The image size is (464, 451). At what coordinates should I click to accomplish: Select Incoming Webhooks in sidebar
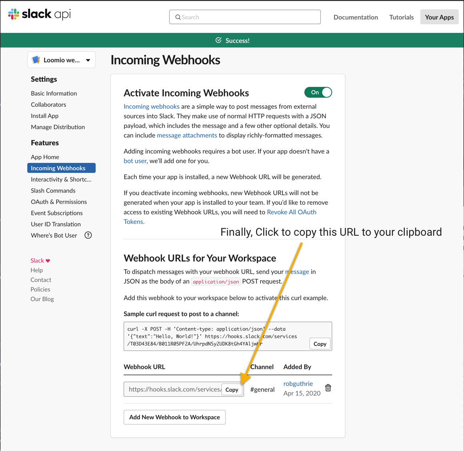61,168
